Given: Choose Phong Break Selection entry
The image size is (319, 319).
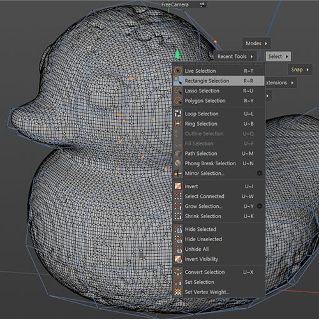Looking at the screenshot, I should coord(219,163).
